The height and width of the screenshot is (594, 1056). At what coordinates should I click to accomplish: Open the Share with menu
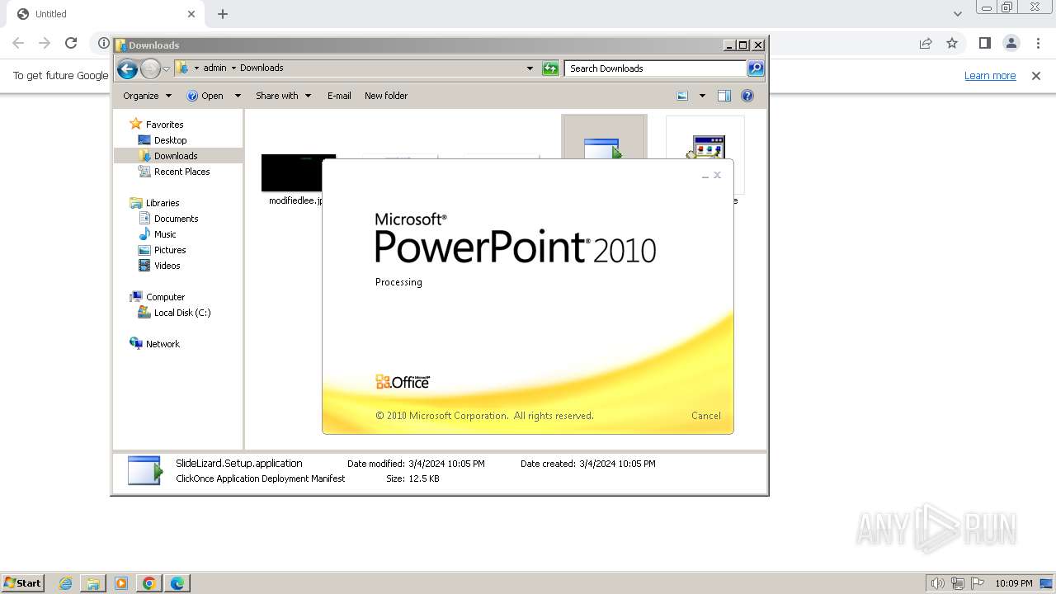tap(284, 96)
